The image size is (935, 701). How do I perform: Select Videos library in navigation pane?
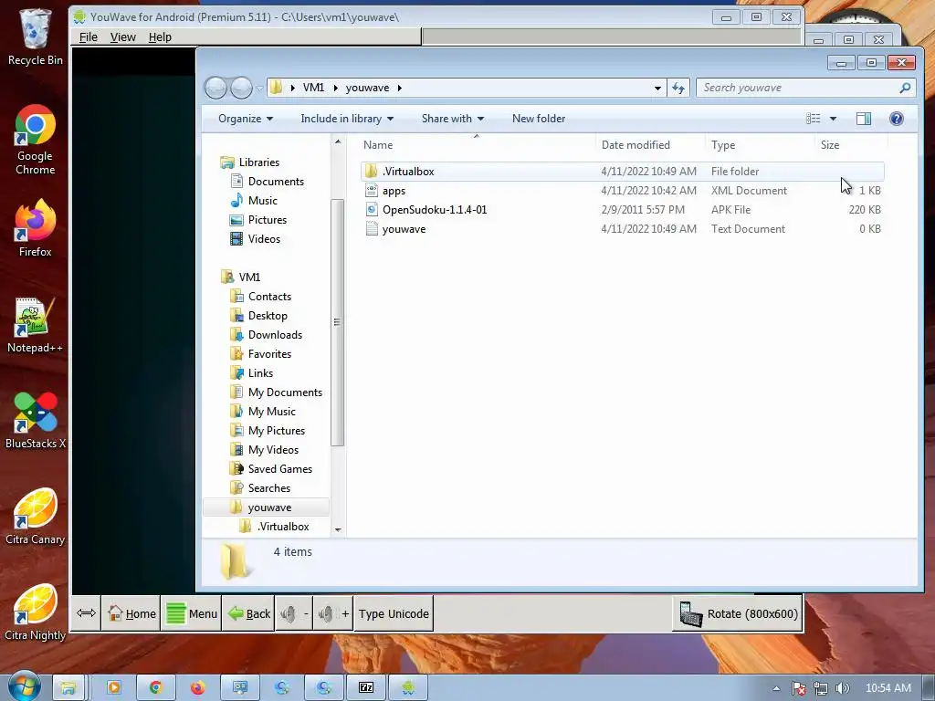(256, 239)
